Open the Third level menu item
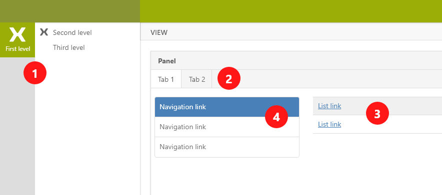The image size is (442, 195). point(69,47)
